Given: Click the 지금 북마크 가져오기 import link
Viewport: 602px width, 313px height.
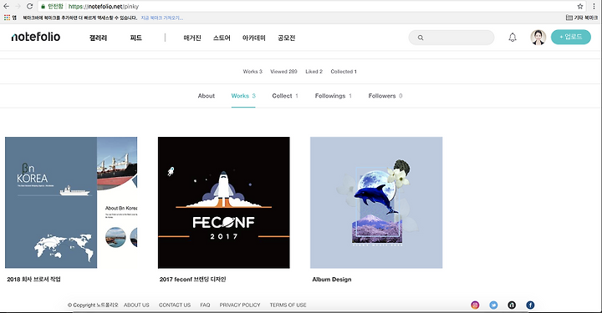Looking at the screenshot, I should pyautogui.click(x=161, y=18).
